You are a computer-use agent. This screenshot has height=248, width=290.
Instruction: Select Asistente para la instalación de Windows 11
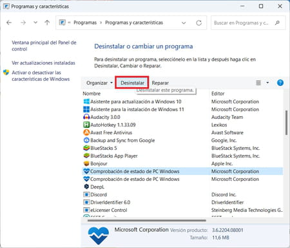[x=137, y=109]
